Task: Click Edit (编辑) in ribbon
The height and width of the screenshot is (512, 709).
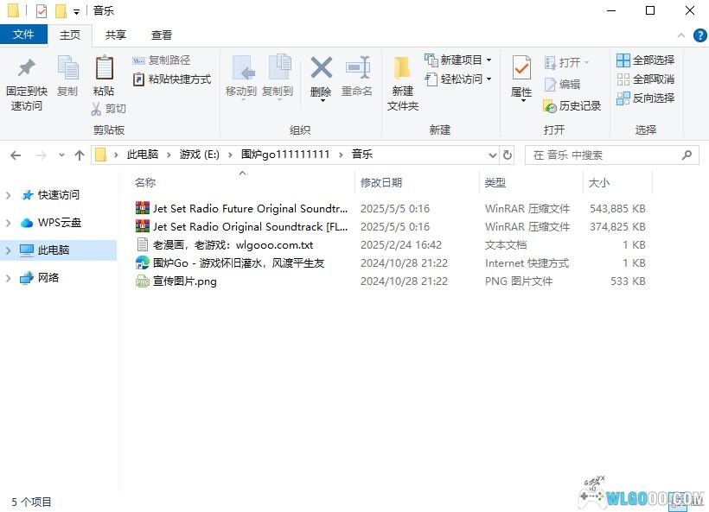Action: coord(562,85)
